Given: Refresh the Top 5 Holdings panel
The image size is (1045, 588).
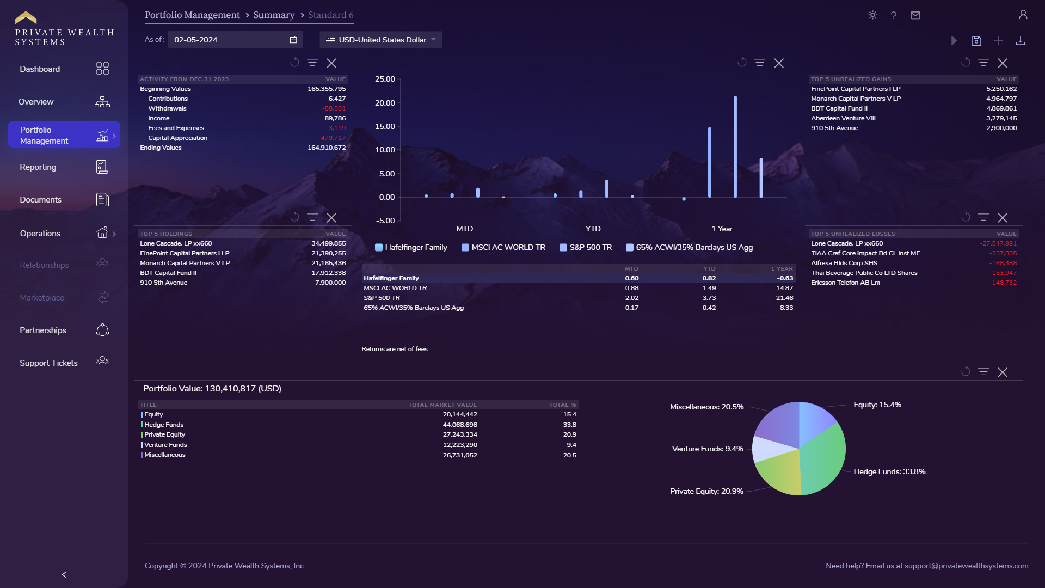Looking at the screenshot, I should pos(294,217).
